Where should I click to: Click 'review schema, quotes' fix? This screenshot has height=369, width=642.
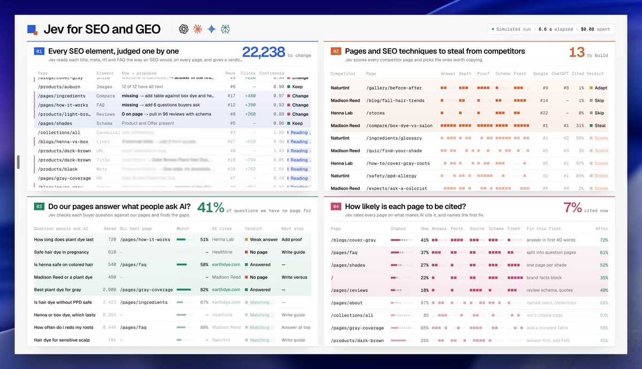549,290
